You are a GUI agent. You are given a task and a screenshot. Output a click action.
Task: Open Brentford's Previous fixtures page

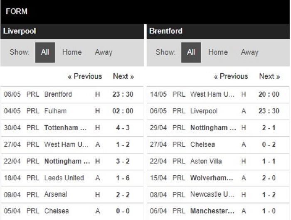click(231, 76)
